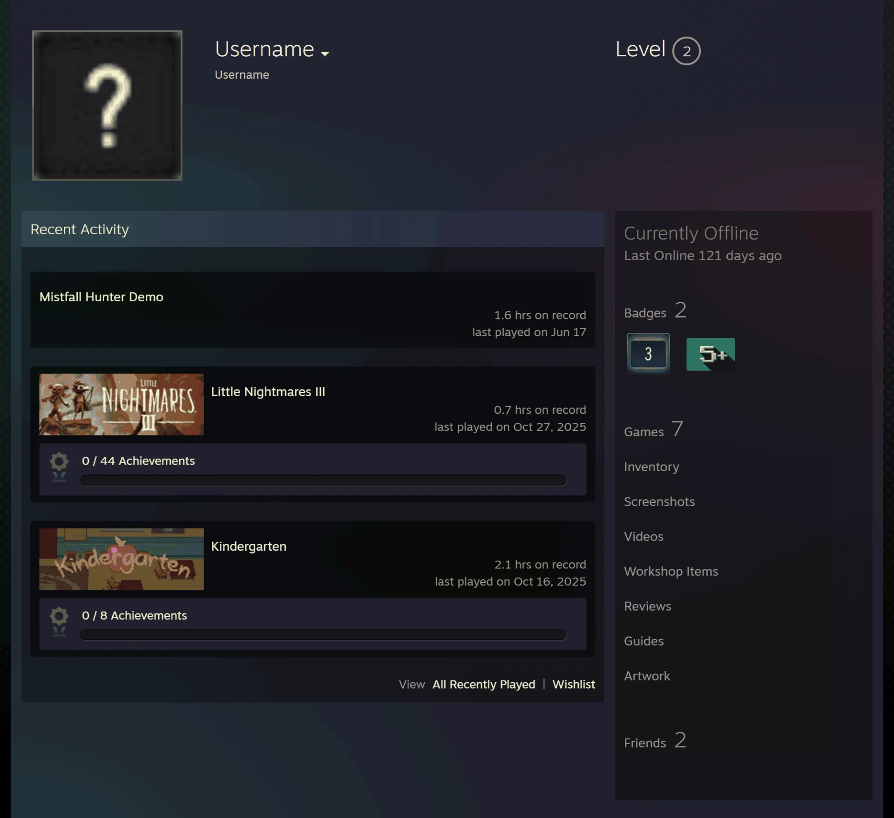Open the Friends 2 list
Viewport: 894px width, 818px height.
point(655,741)
